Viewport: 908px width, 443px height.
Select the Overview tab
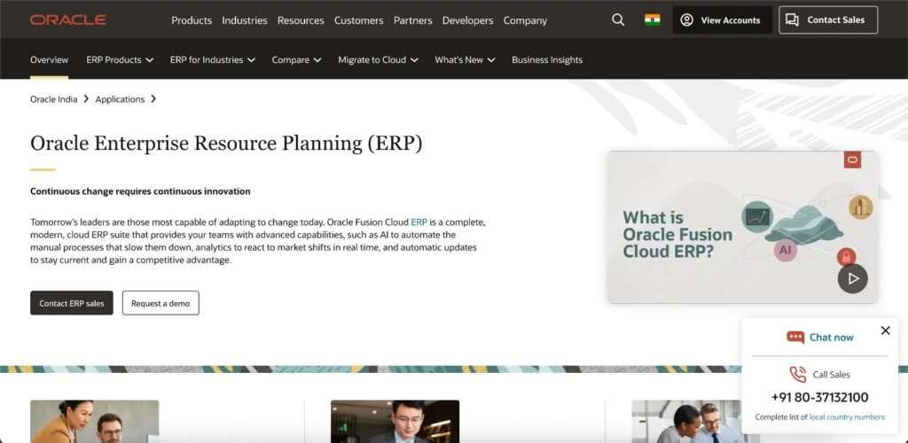coord(50,59)
